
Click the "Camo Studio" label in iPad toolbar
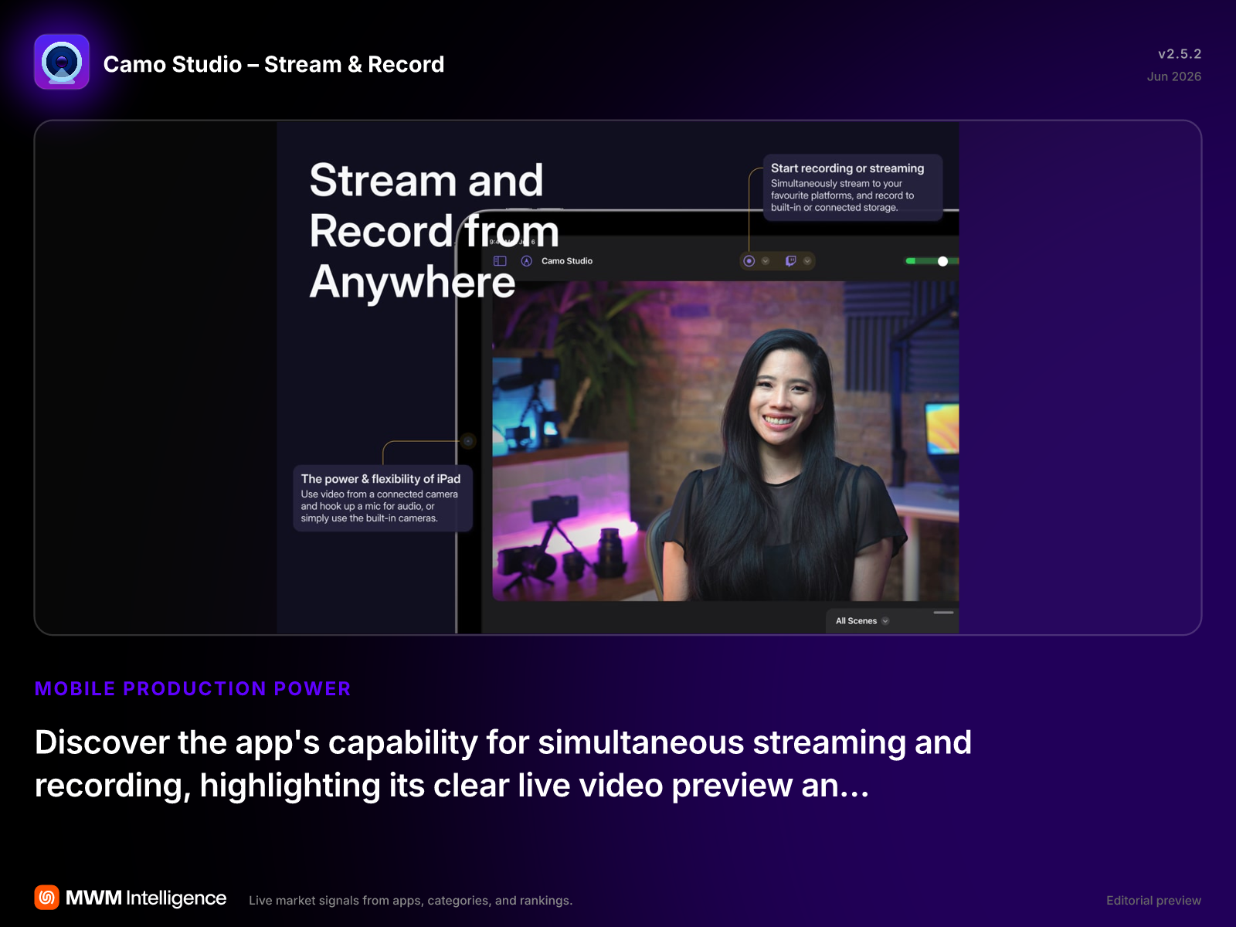pyautogui.click(x=567, y=261)
